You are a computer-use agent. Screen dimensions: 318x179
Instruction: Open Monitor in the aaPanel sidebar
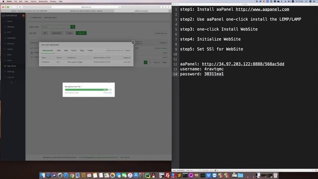click(10, 43)
